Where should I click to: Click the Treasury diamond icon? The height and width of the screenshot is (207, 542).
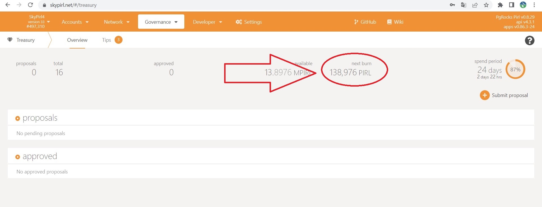point(10,40)
